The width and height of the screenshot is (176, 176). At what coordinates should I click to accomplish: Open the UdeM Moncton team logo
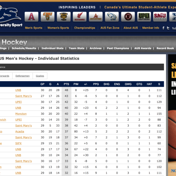point(112,17)
